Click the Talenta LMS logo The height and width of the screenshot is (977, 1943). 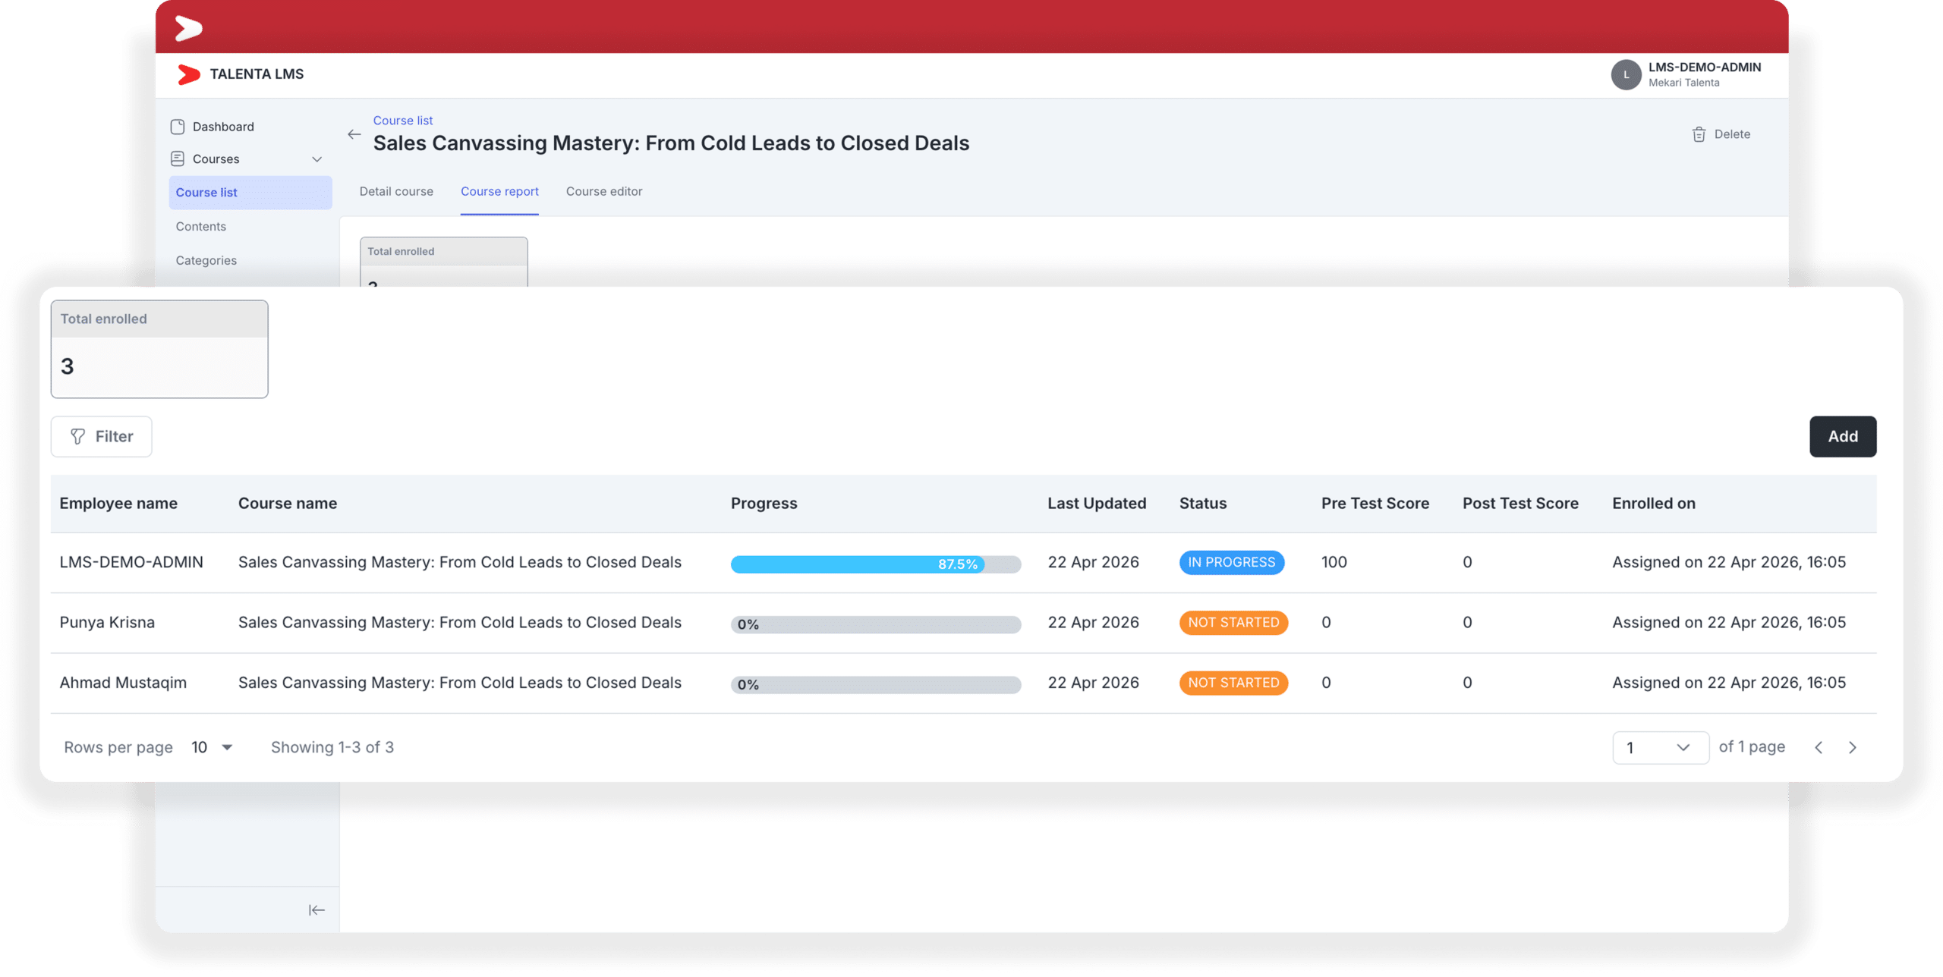click(x=189, y=74)
